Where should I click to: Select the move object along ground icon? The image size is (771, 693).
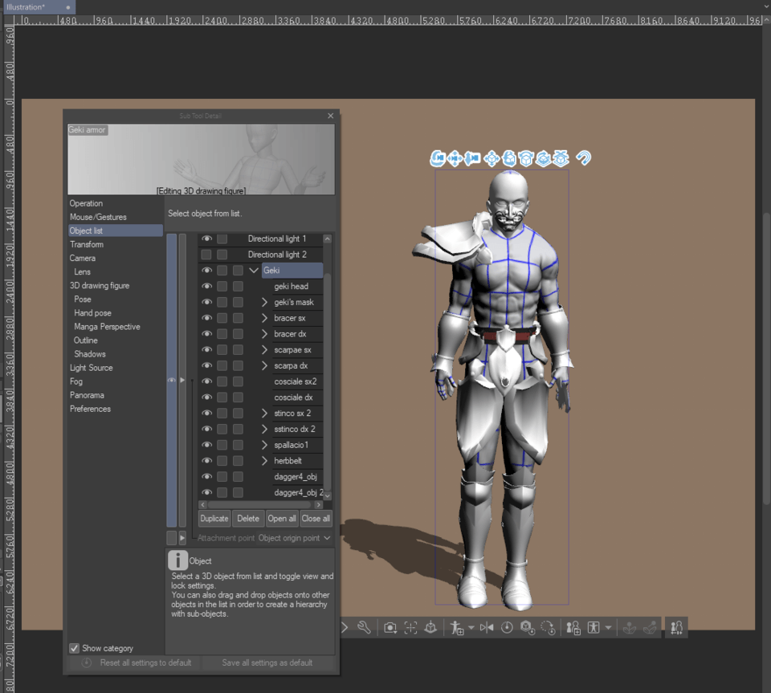click(x=561, y=158)
